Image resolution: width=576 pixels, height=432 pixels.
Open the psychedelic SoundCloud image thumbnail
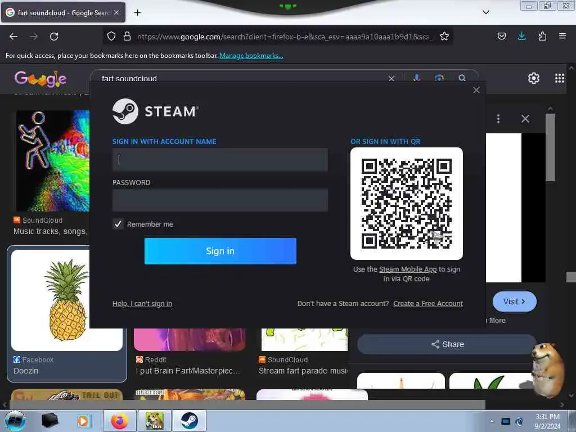coord(52,161)
